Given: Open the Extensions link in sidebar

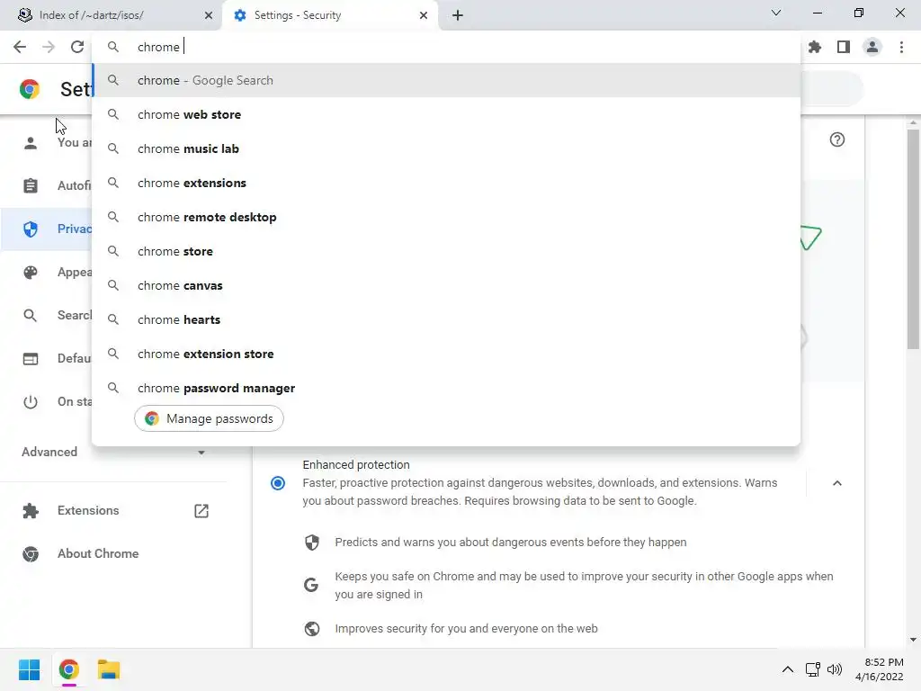Looking at the screenshot, I should [x=88, y=511].
